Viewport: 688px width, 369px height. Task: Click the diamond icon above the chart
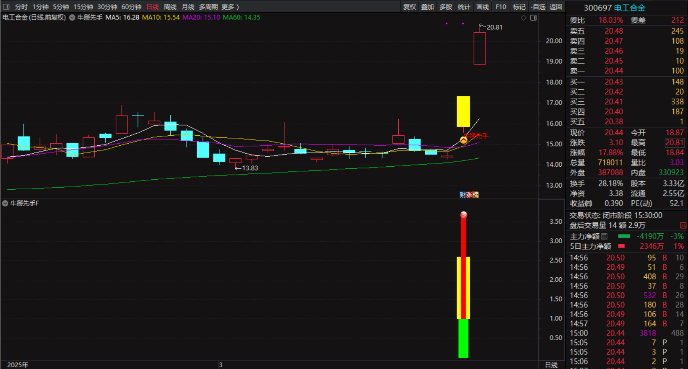pyautogui.click(x=524, y=18)
